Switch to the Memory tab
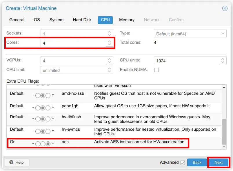 pos(127,20)
